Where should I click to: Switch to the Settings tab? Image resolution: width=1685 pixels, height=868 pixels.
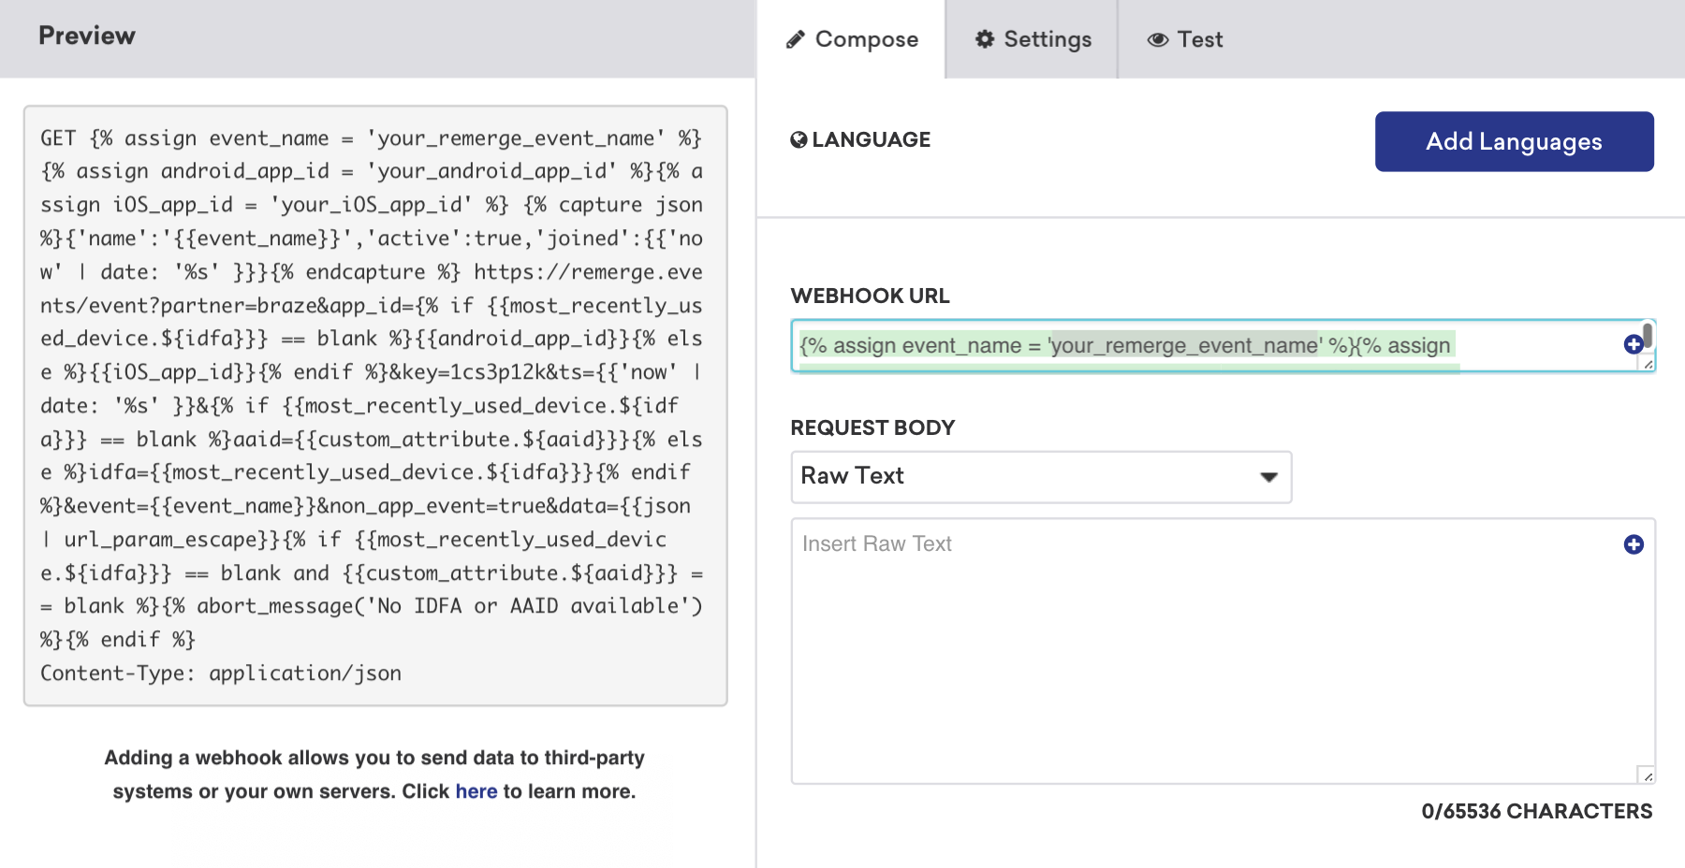click(x=1047, y=39)
